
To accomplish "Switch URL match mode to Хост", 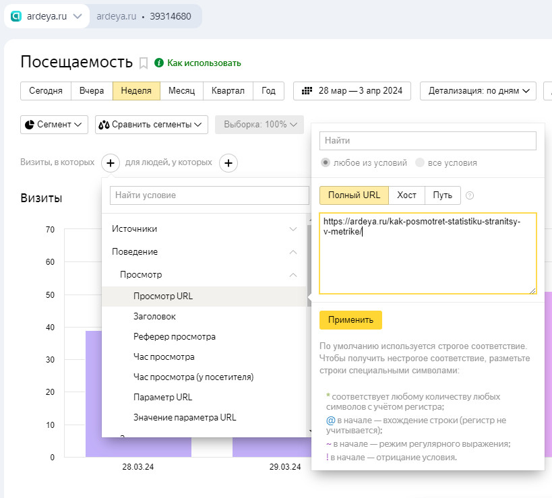I will click(406, 195).
